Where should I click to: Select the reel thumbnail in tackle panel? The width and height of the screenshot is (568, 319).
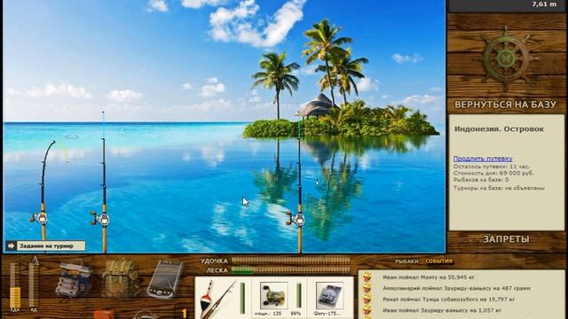[x=274, y=296]
